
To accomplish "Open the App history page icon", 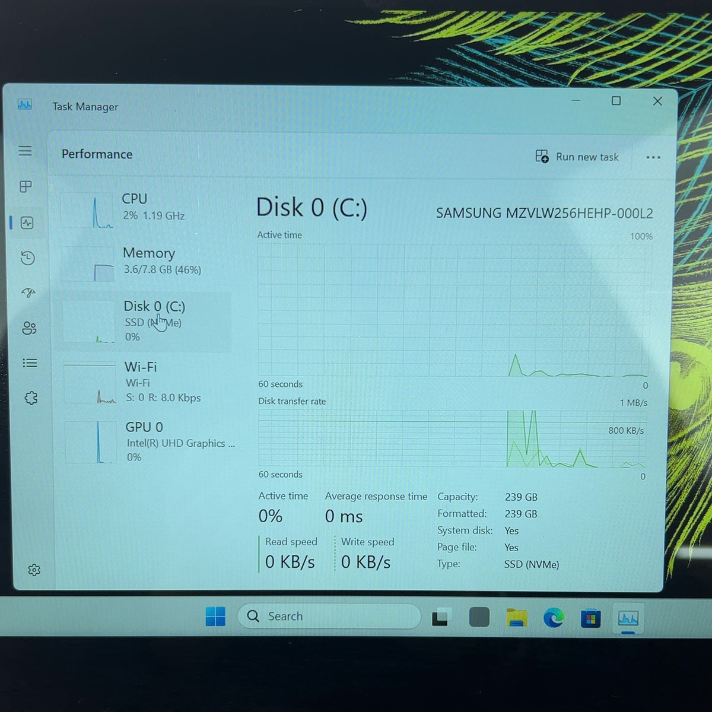I will pyautogui.click(x=27, y=258).
